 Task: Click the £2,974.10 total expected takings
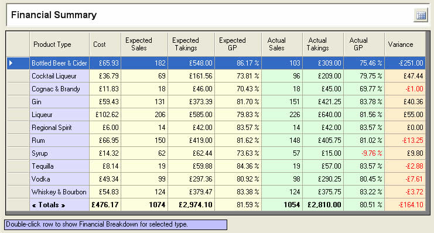point(191,205)
